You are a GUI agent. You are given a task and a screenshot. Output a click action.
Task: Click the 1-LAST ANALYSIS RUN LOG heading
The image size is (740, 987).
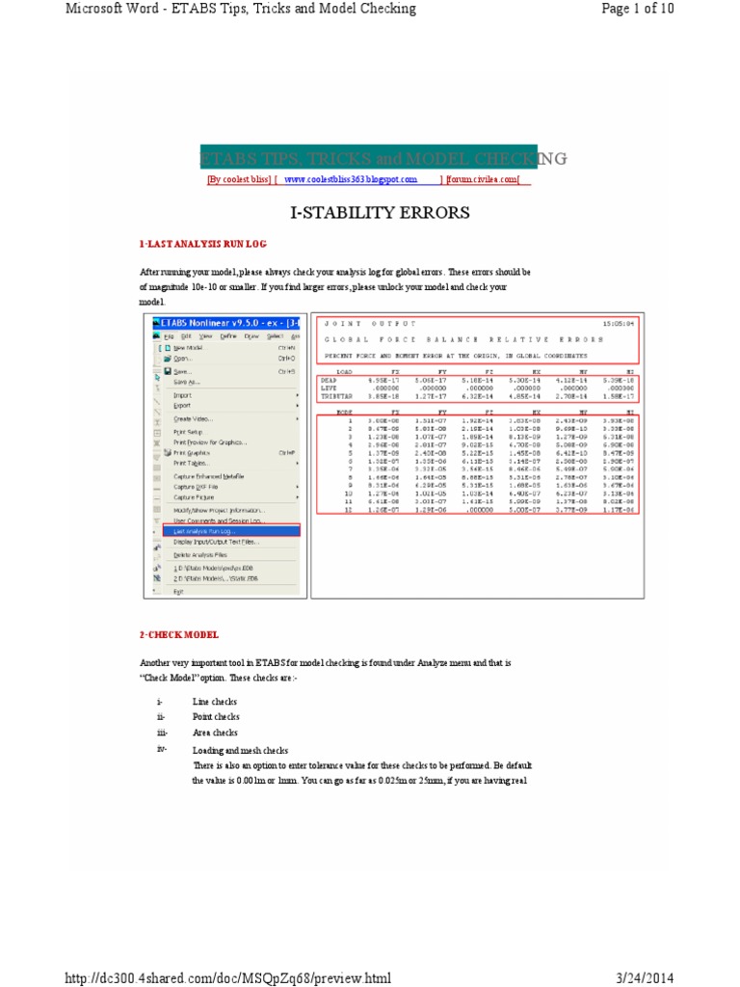[x=203, y=244]
